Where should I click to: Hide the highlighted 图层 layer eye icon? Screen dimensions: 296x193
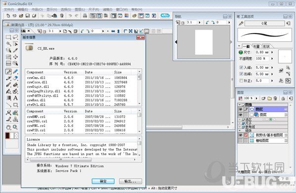click(240, 109)
